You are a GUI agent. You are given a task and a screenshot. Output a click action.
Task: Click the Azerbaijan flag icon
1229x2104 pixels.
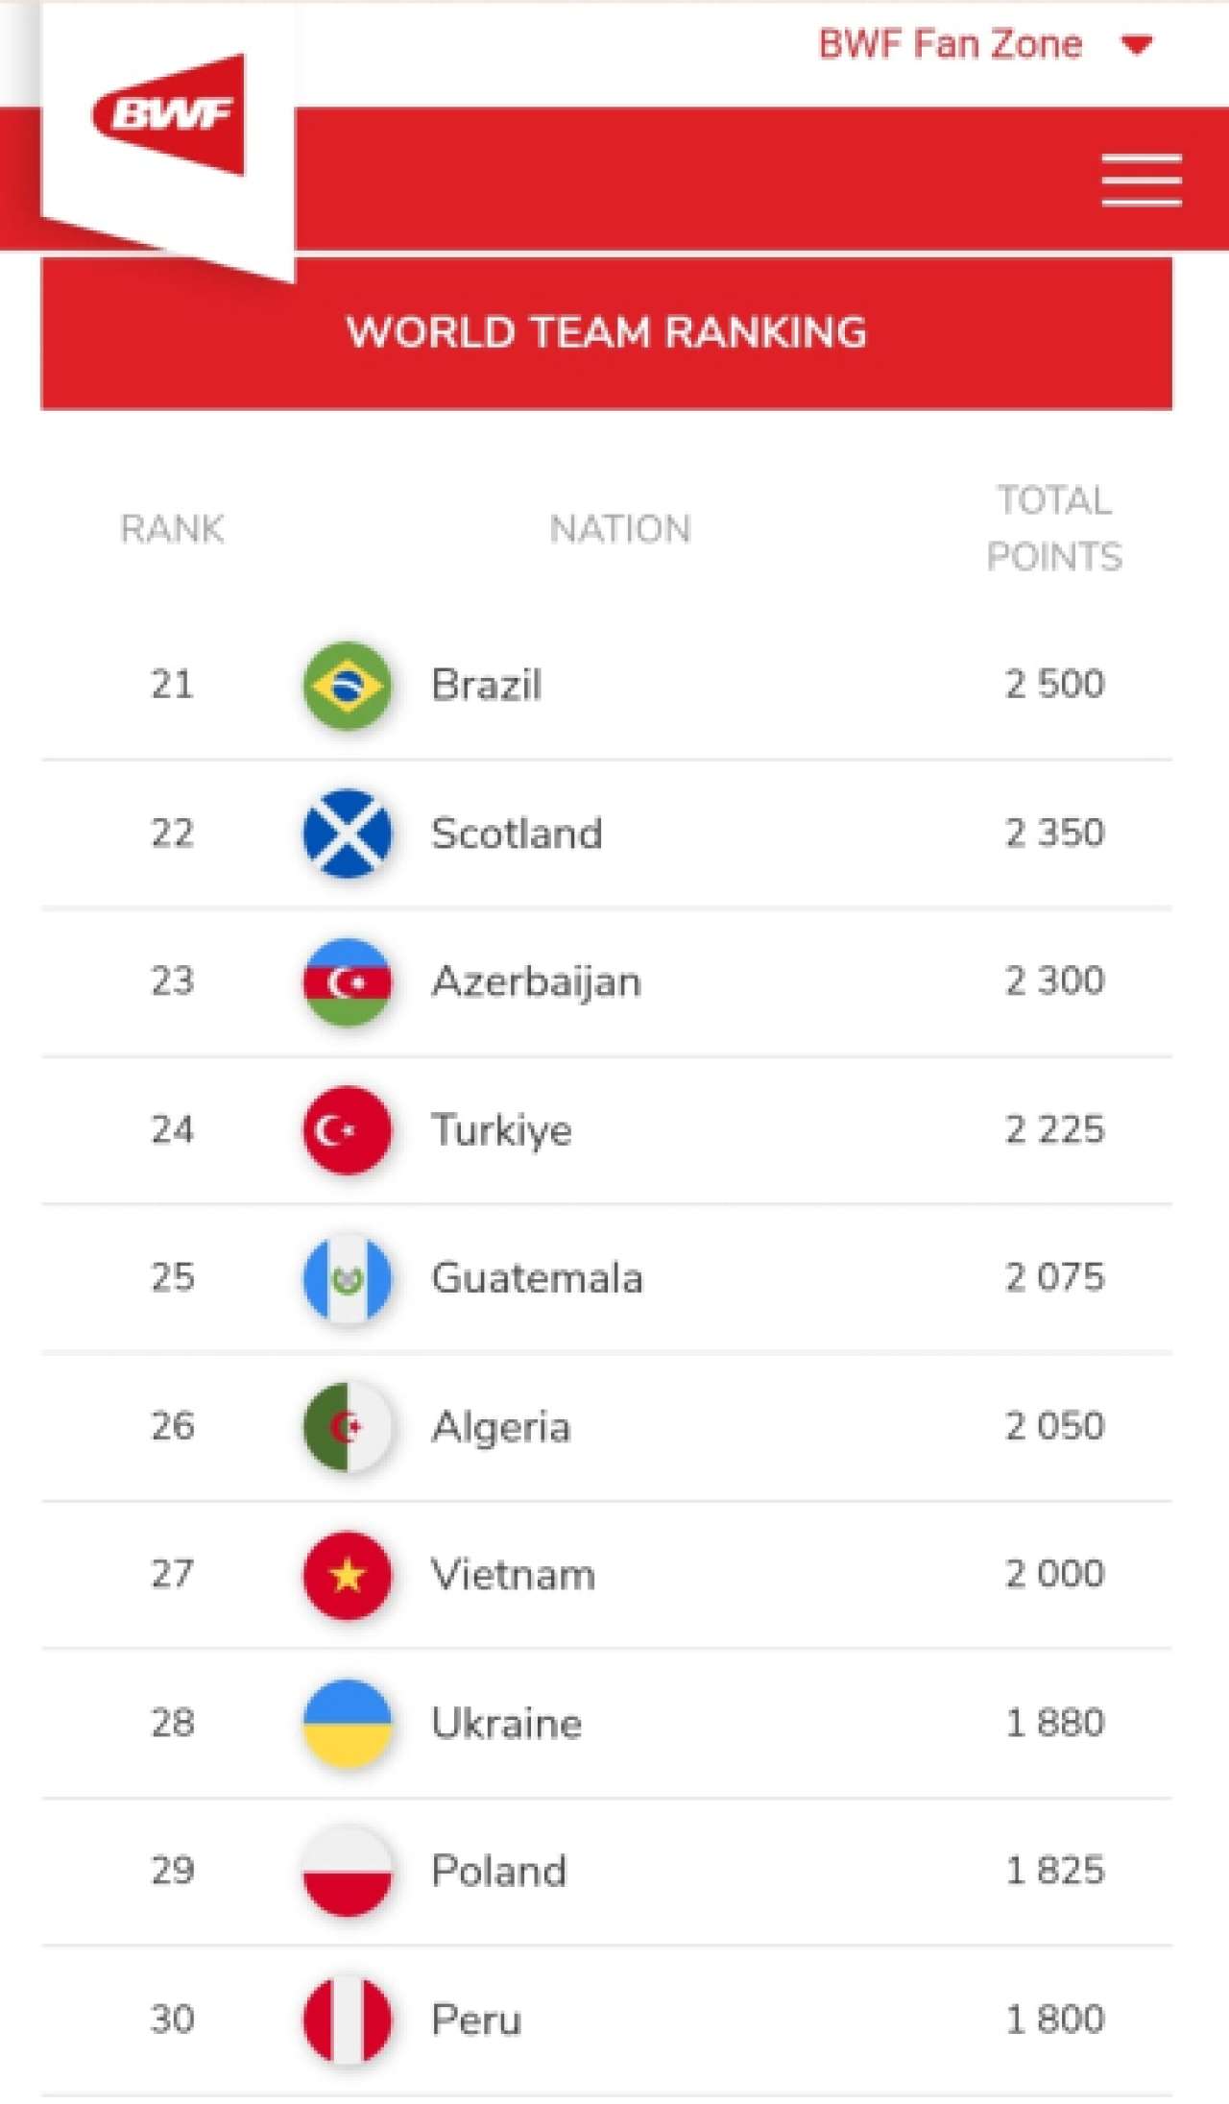pos(347,981)
